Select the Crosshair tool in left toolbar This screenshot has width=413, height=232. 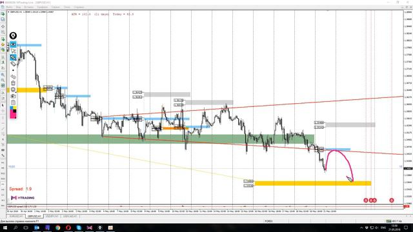[x=3, y=111]
